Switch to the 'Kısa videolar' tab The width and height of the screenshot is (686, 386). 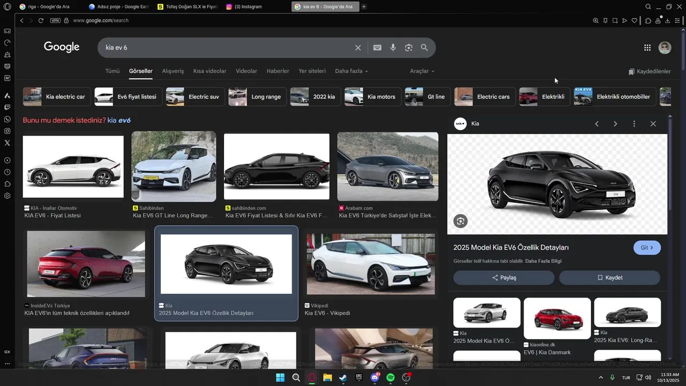[210, 71]
